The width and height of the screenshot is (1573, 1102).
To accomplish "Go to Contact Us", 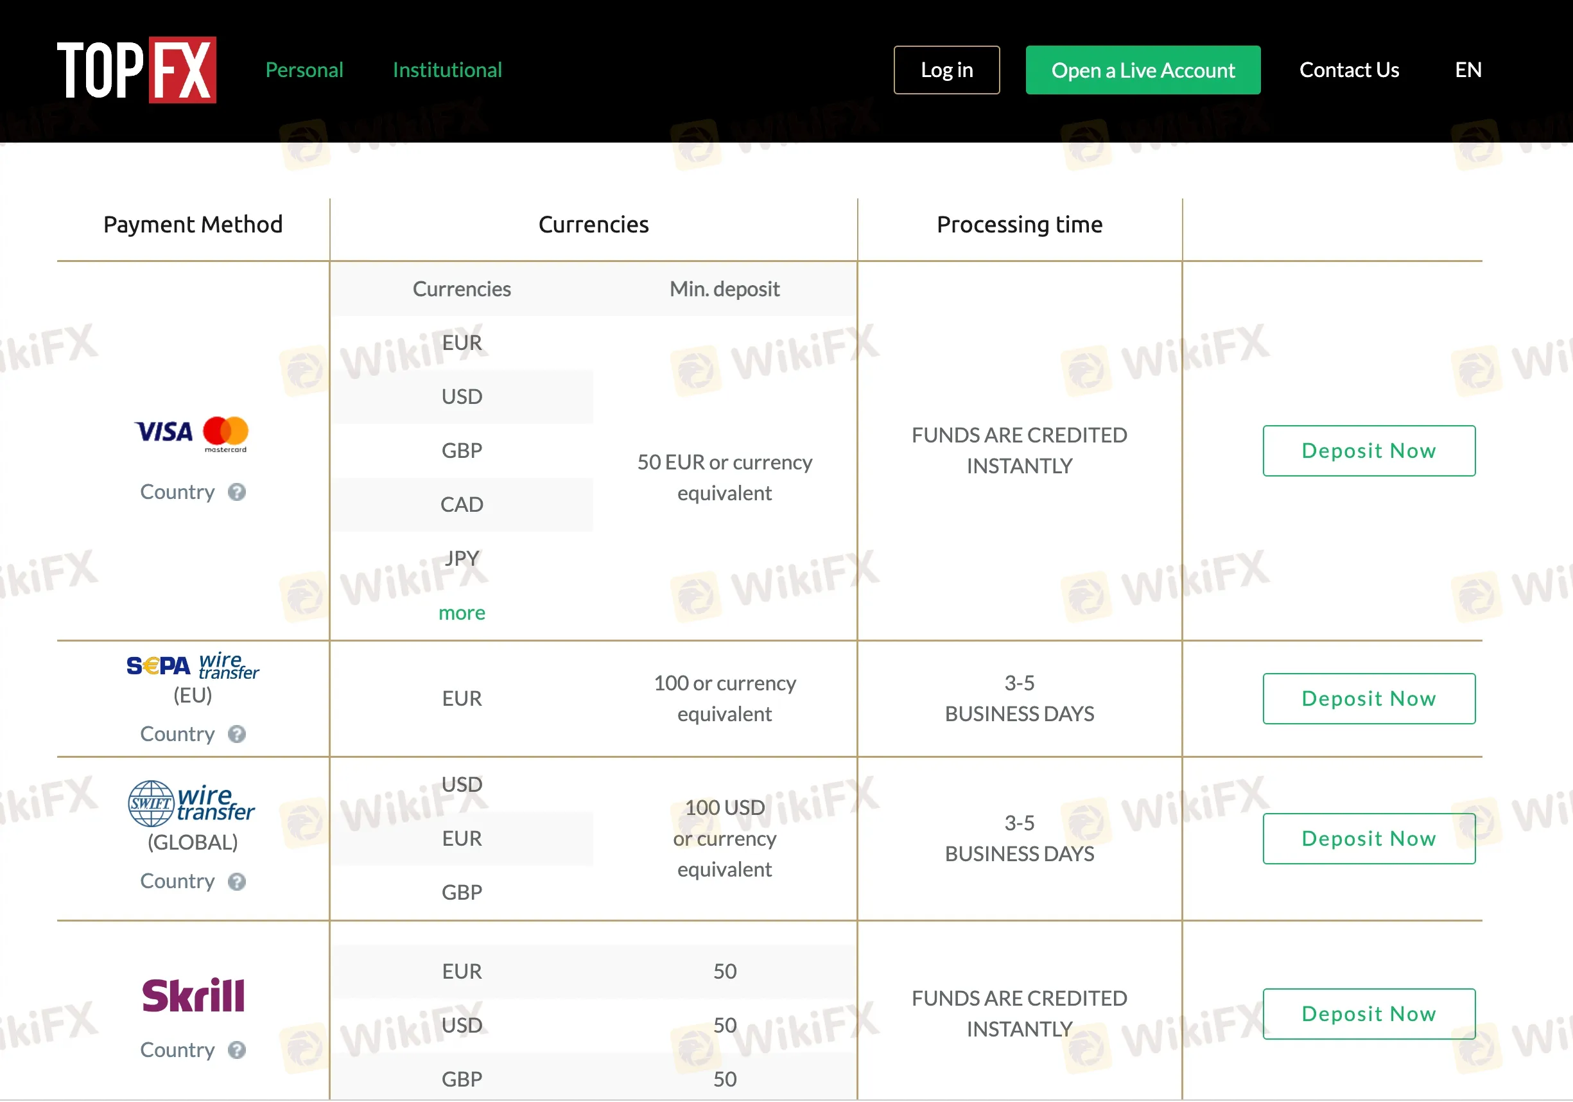I will (1349, 70).
